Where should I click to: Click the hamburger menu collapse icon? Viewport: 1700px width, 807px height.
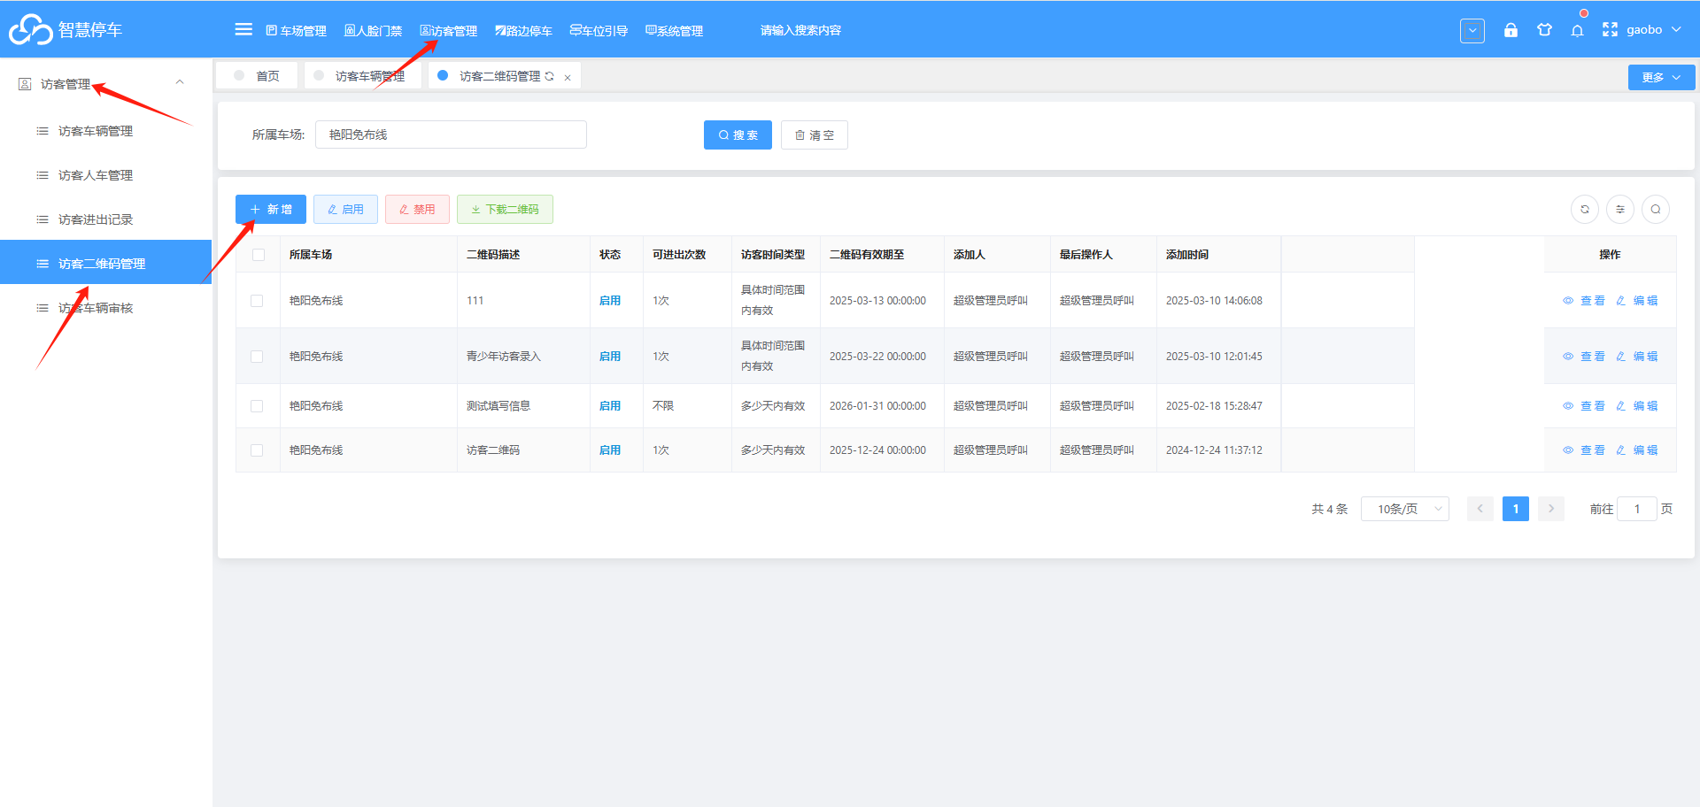[243, 29]
